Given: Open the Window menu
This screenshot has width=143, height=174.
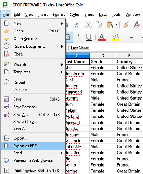Looking at the screenshot, I should [133, 14].
